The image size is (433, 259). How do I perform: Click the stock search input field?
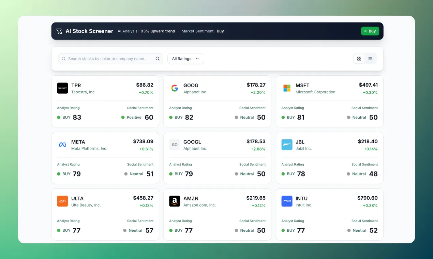click(x=110, y=59)
